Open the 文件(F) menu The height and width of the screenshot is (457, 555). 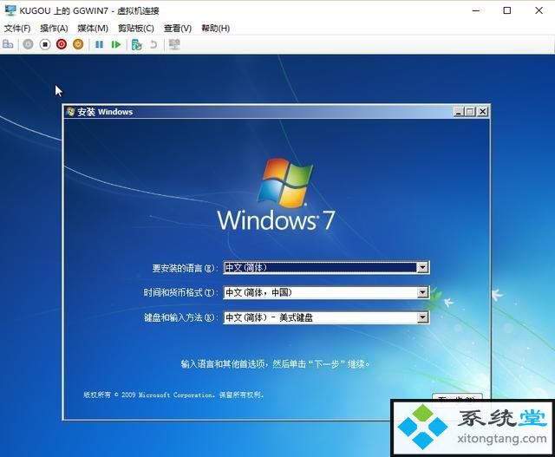17,29
